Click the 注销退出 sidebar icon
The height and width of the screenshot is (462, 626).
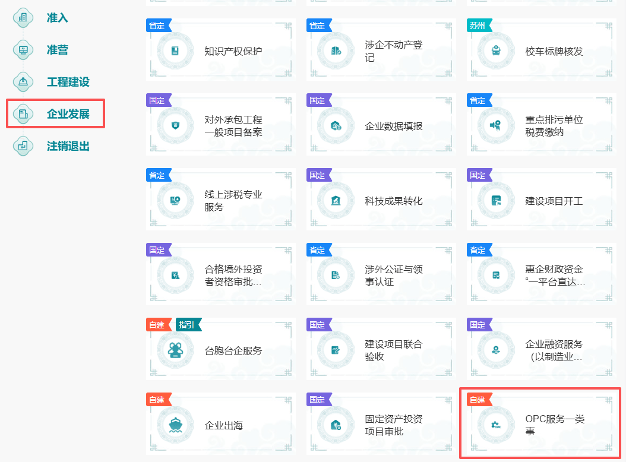coord(23,145)
